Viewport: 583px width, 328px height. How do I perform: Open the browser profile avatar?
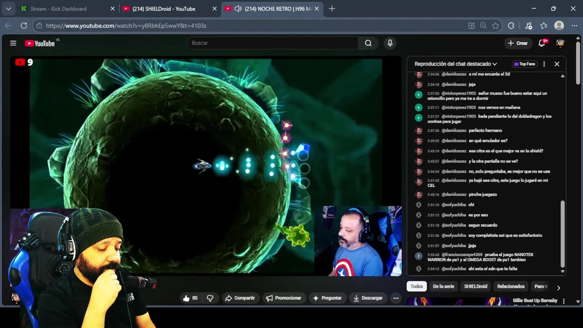[559, 26]
